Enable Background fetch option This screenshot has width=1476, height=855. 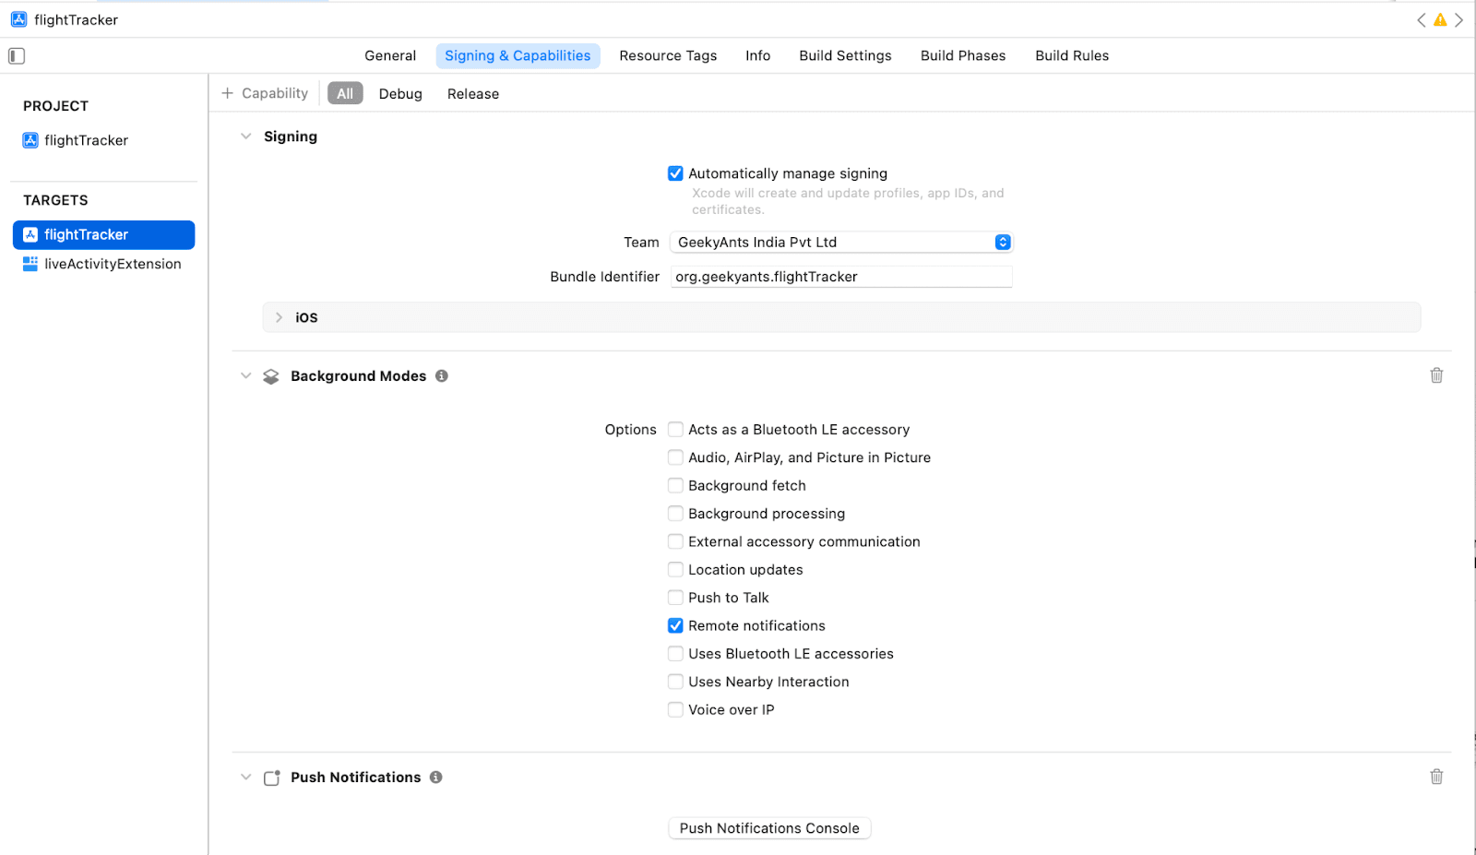[676, 485]
